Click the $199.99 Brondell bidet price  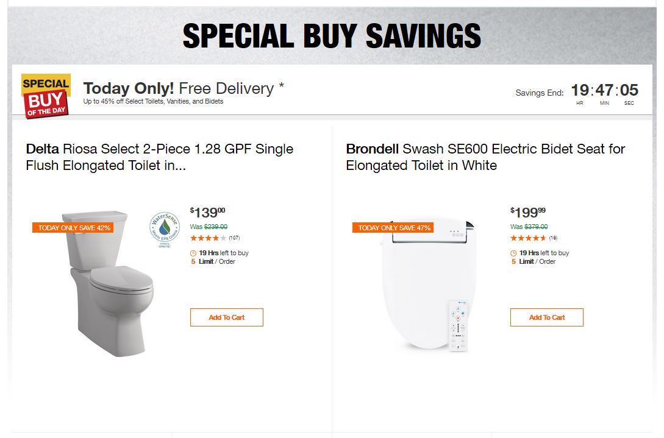tap(527, 213)
